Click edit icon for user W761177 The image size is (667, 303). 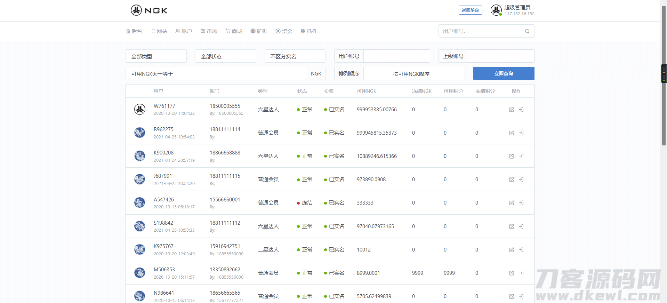512,110
